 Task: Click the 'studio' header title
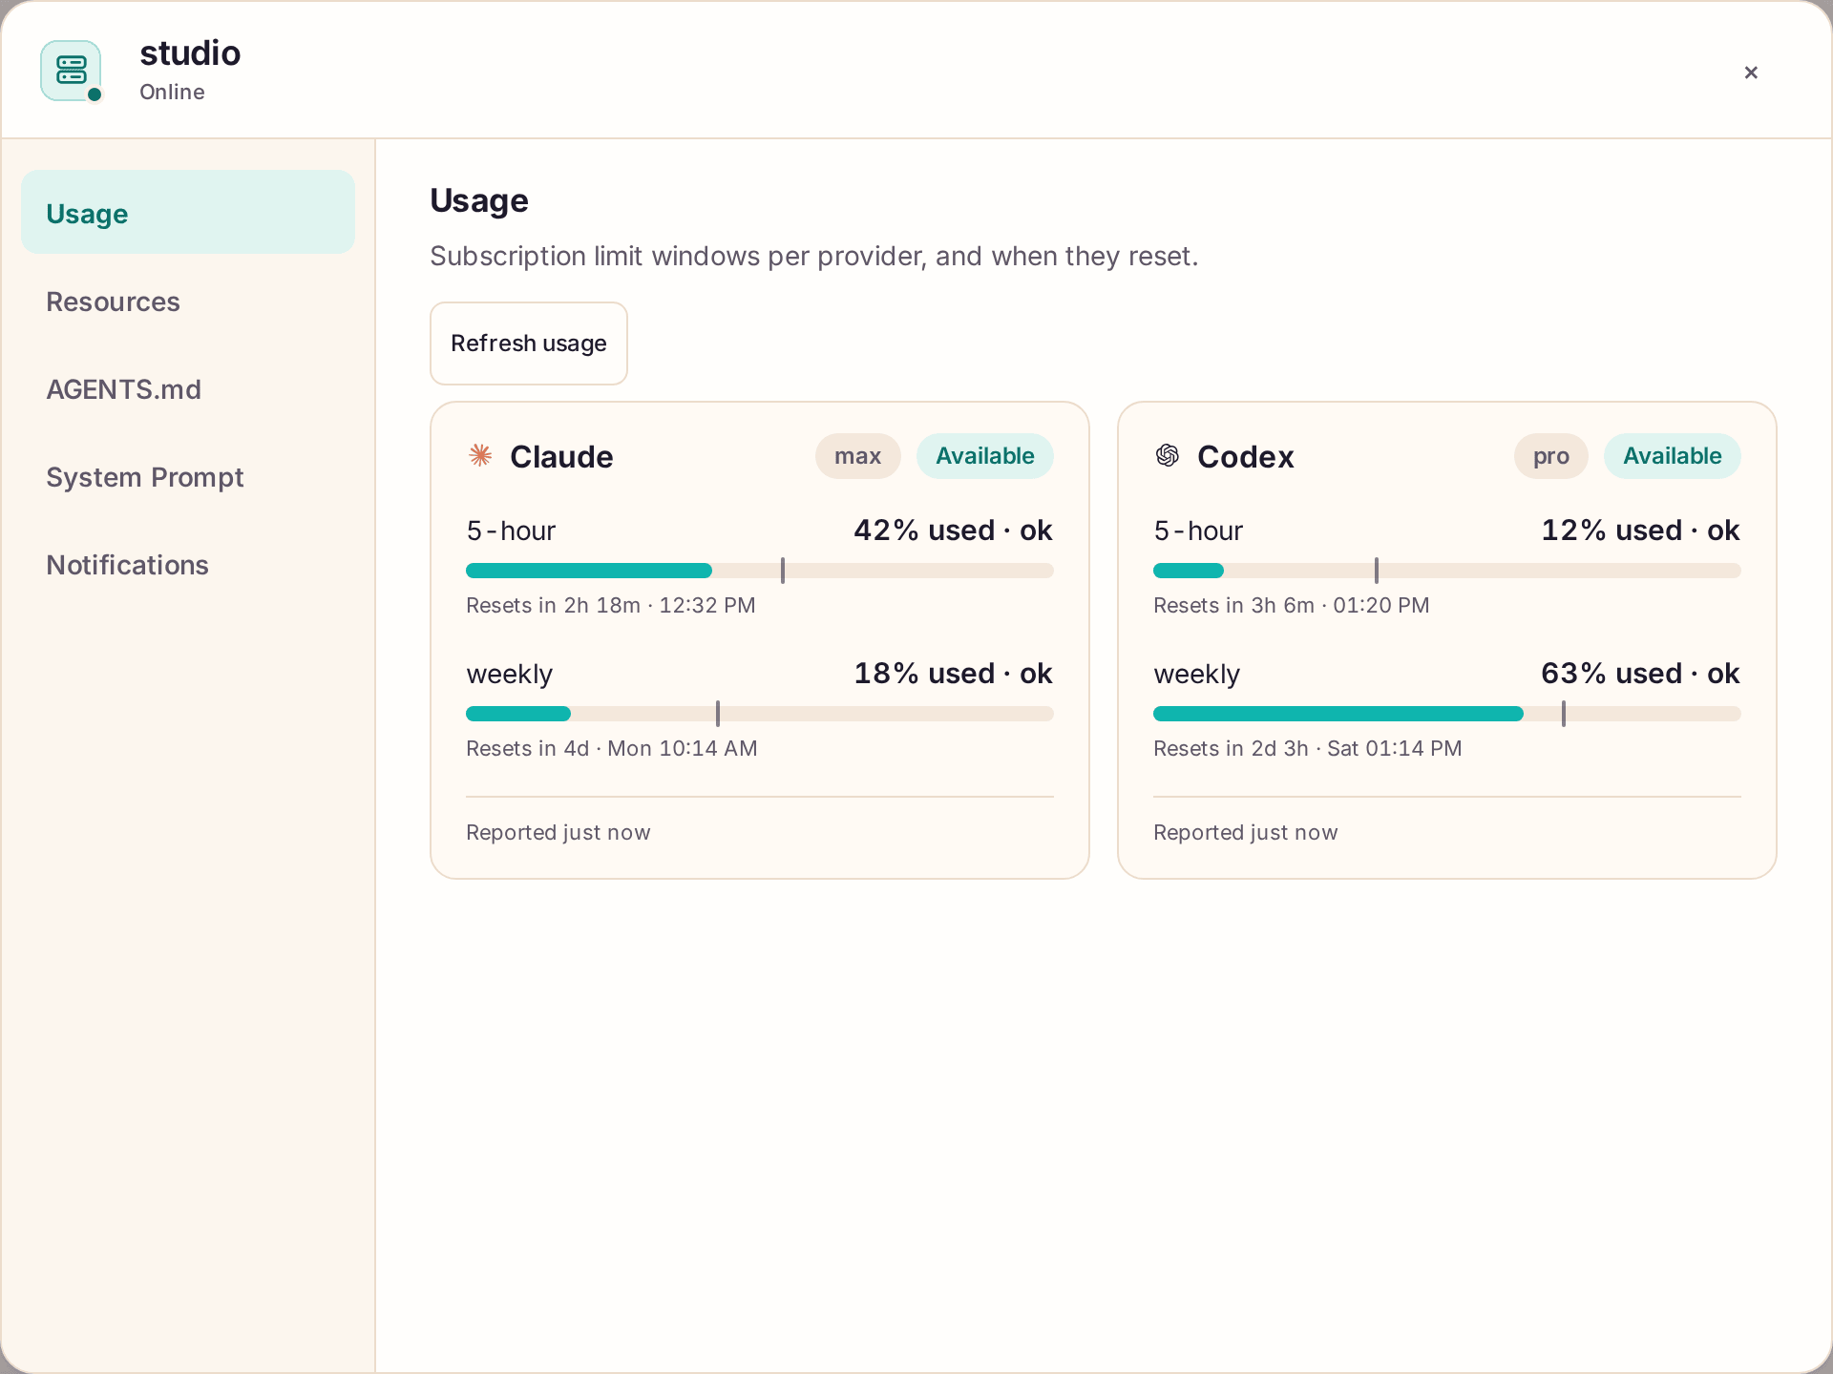tap(190, 53)
